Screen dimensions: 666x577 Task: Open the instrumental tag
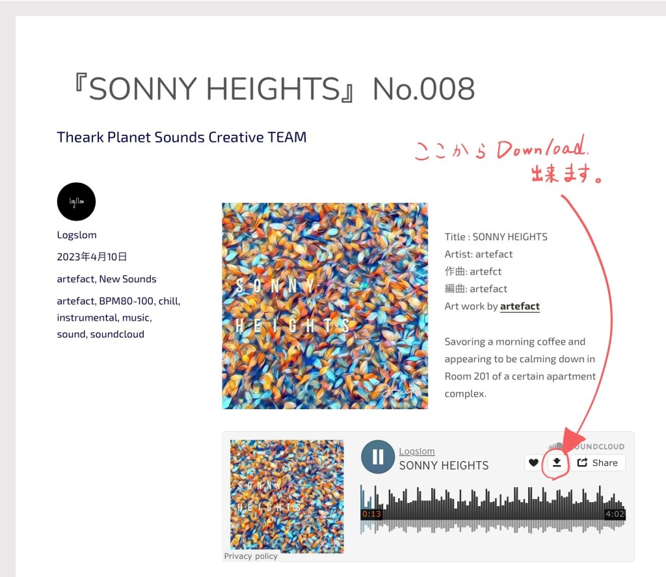[x=87, y=318]
